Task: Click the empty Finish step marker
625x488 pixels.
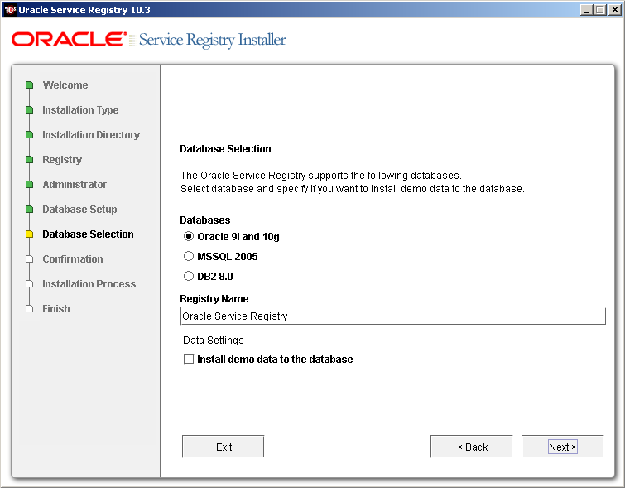Action: (29, 309)
